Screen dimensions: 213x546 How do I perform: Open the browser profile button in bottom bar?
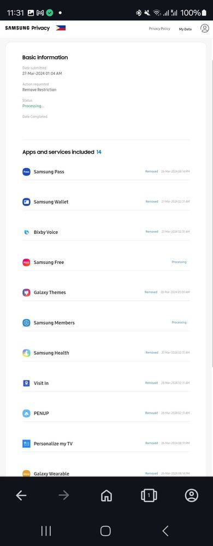[191, 496]
